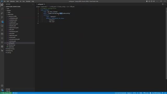The image size is (167, 94).
Task: Click UTF-8 encoding in status bar
Action: point(134,93)
